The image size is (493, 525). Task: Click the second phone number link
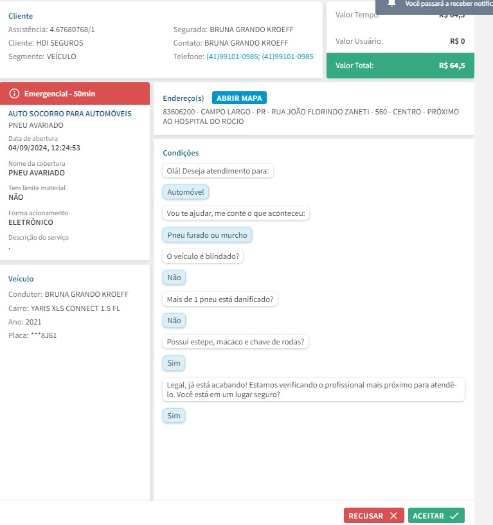coord(287,57)
